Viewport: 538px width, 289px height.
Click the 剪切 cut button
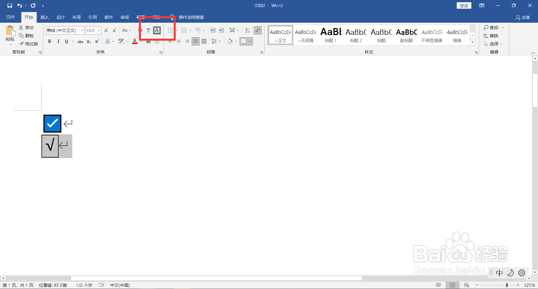[x=26, y=27]
